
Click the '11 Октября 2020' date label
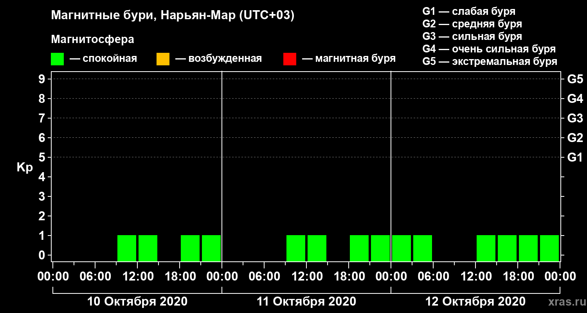(306, 302)
